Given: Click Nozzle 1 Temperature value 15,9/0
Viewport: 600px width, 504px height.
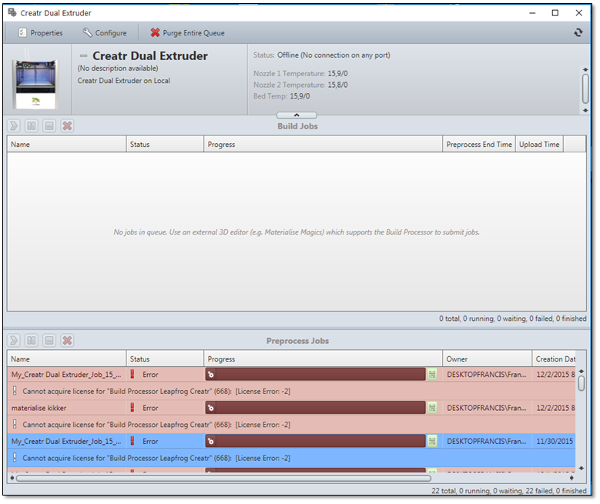Looking at the screenshot, I should pyautogui.click(x=337, y=73).
